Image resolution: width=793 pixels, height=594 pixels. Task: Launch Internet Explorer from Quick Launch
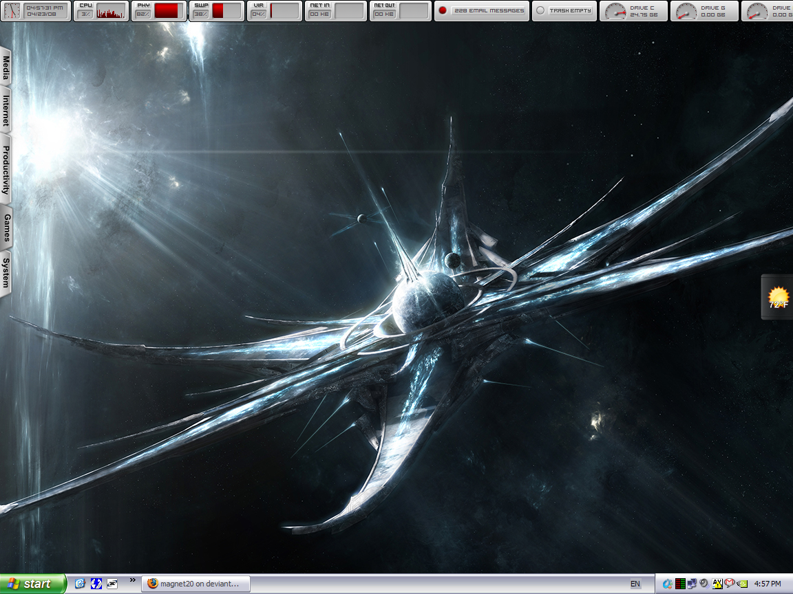(x=80, y=584)
